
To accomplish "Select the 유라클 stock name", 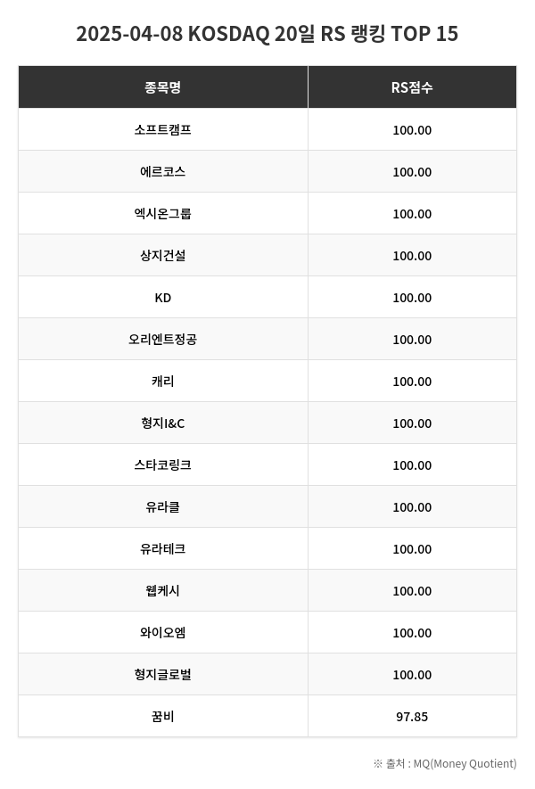I will pyautogui.click(x=162, y=506).
